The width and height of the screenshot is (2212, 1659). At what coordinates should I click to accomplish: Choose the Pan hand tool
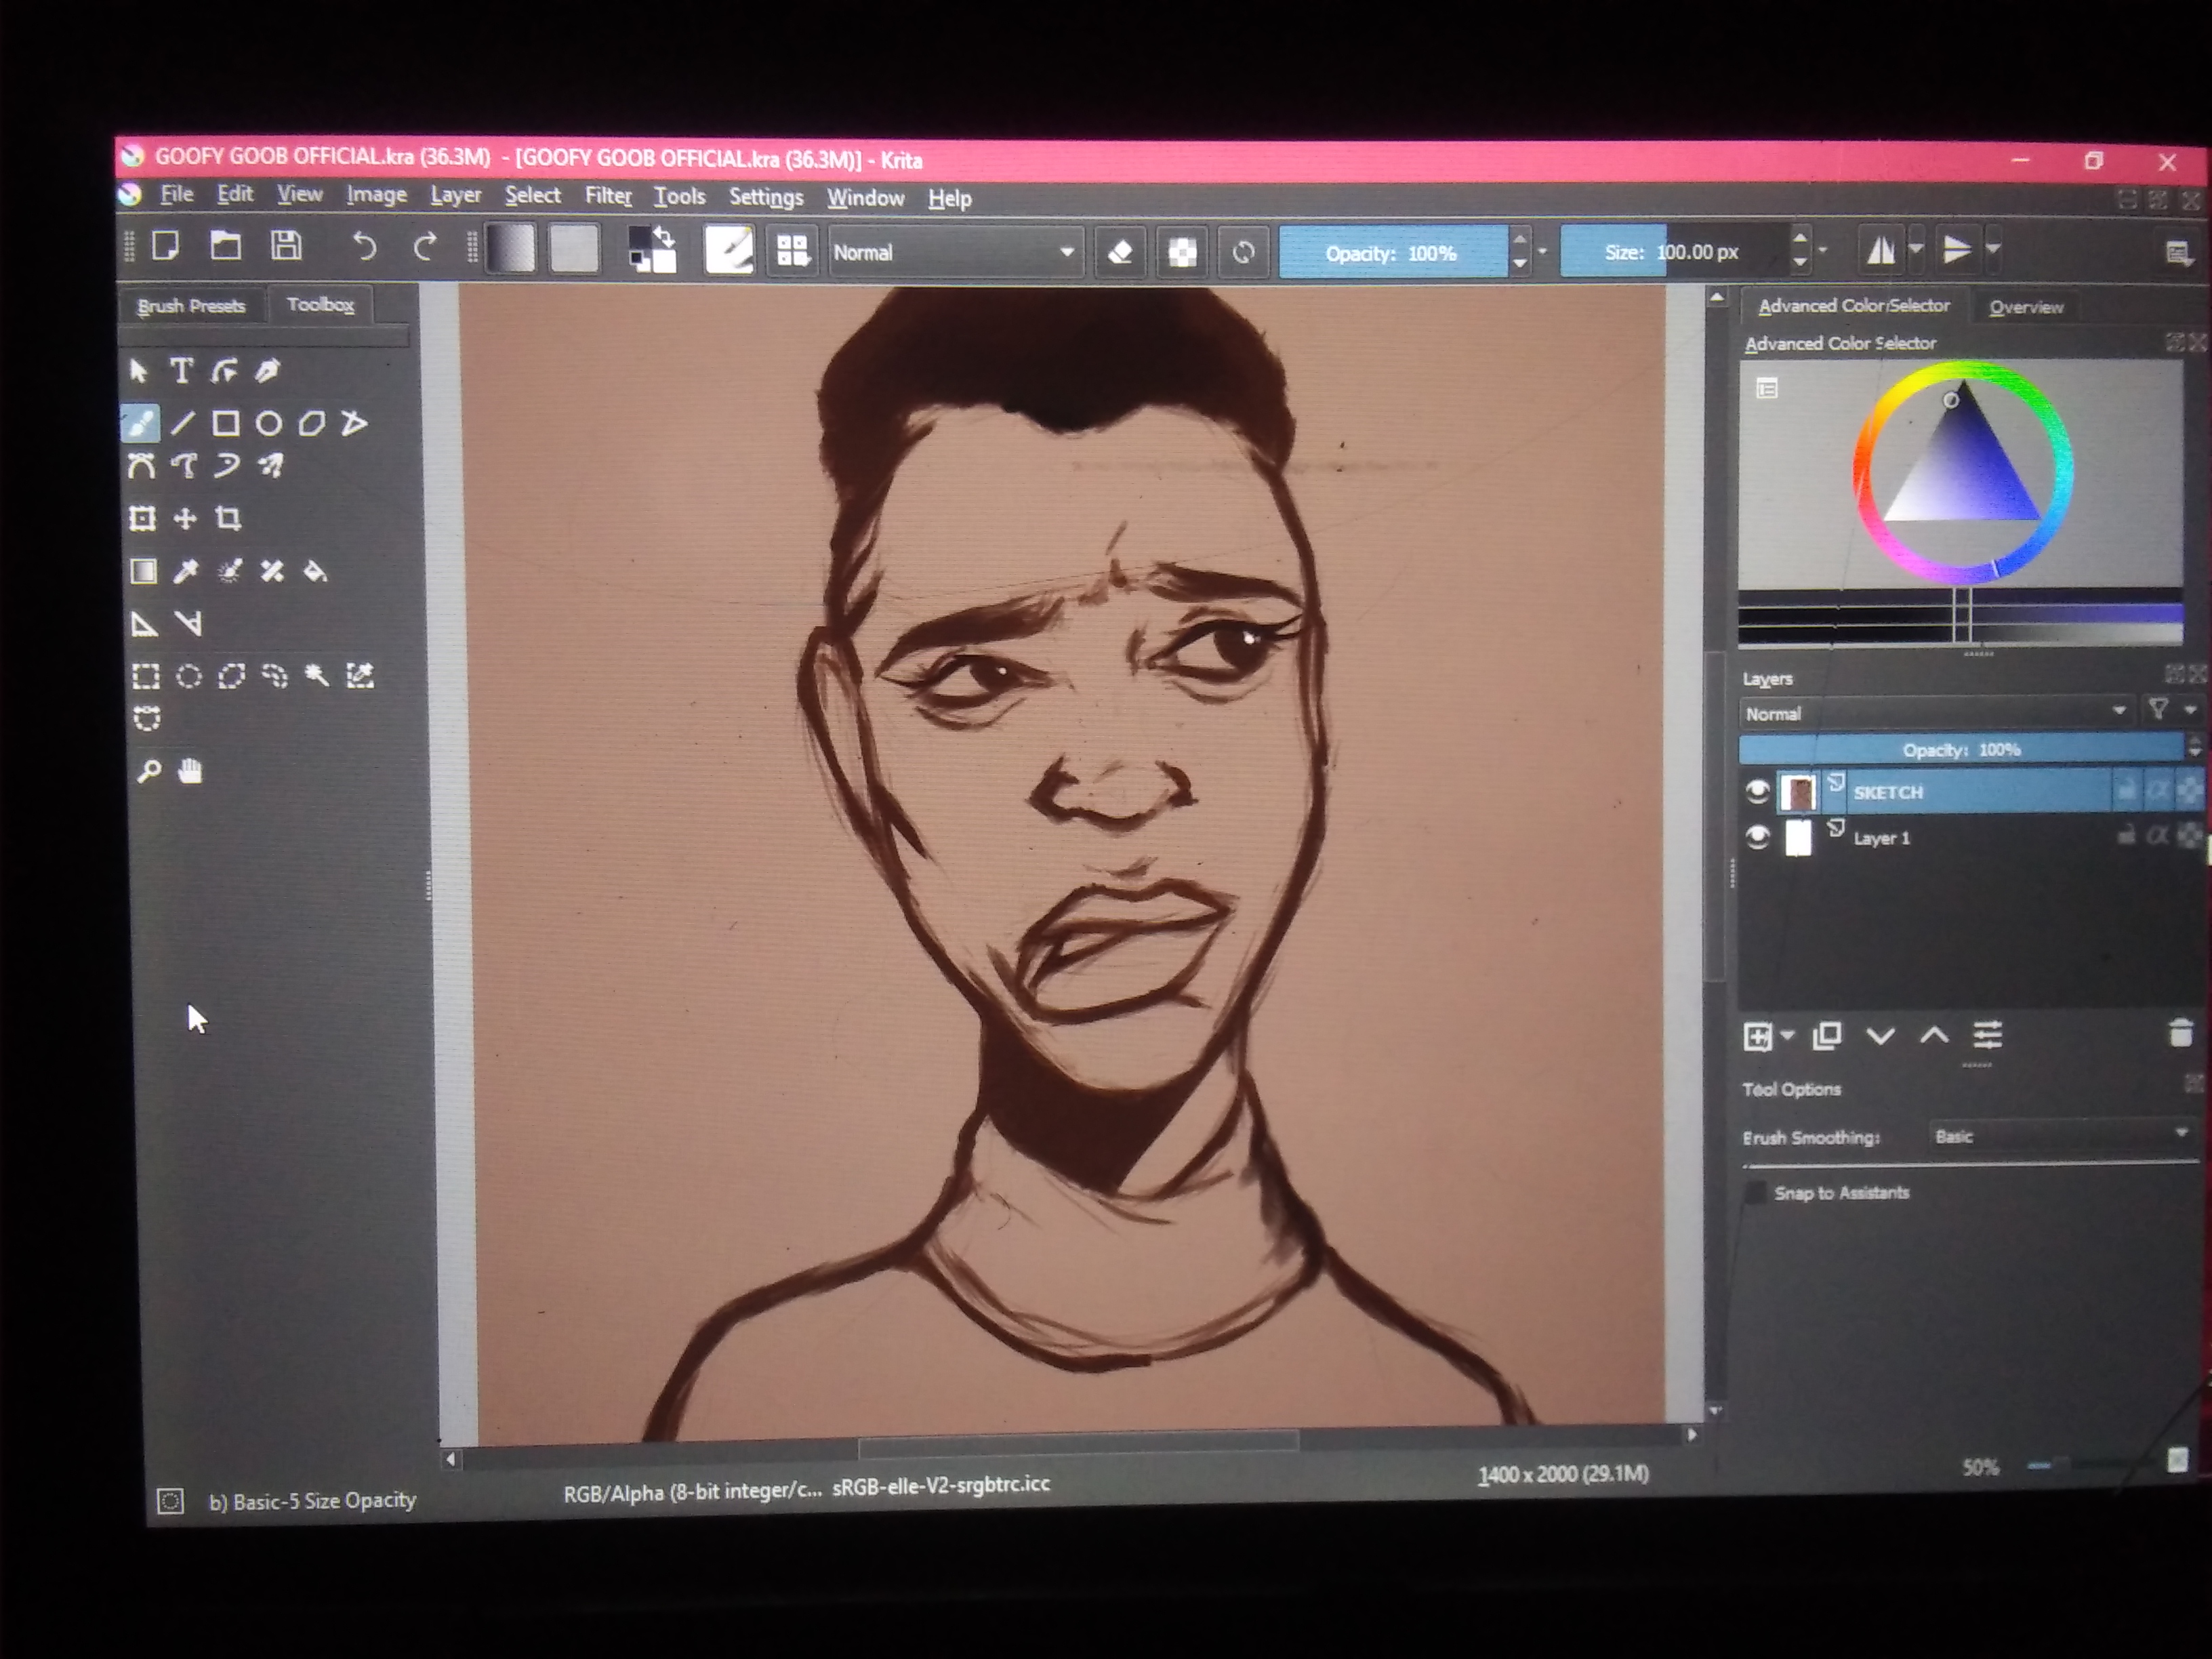tap(190, 771)
